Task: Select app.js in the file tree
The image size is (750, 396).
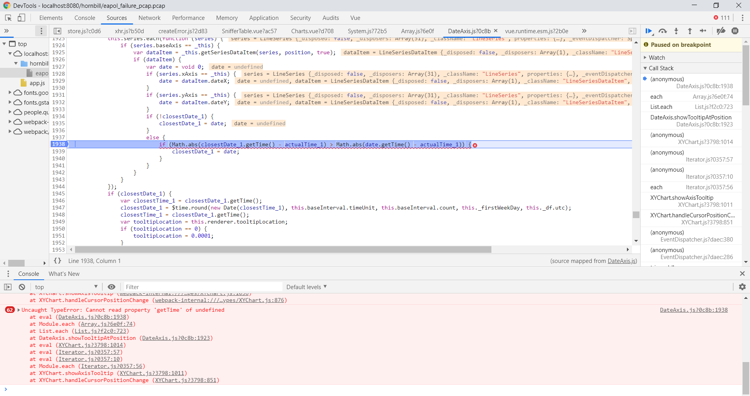Action: pyautogui.click(x=37, y=83)
